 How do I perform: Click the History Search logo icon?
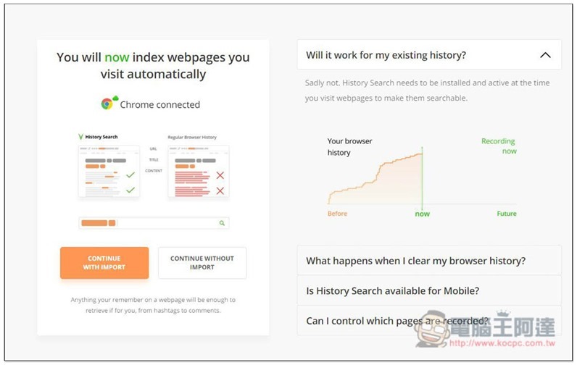tap(80, 137)
